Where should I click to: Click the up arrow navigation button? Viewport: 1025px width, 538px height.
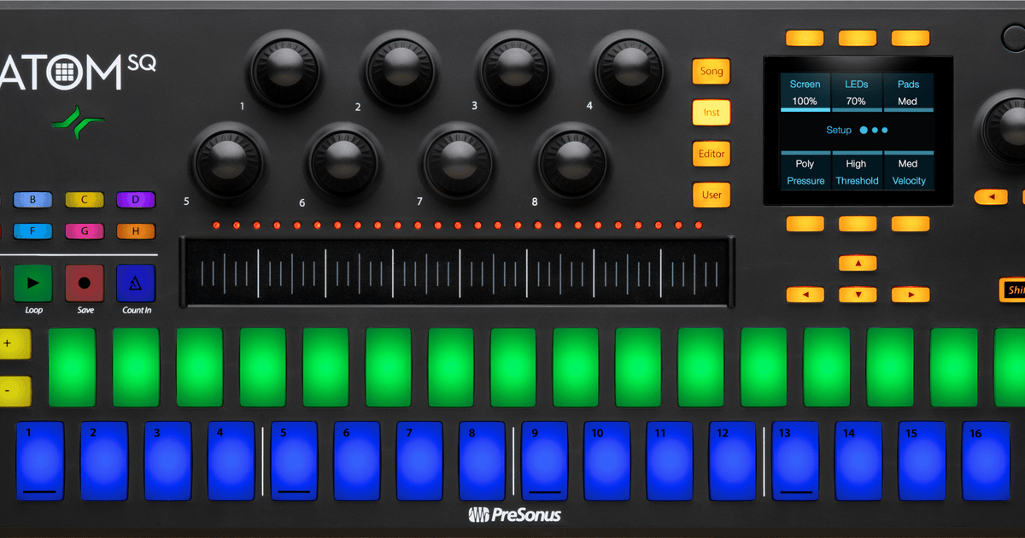[x=858, y=263]
